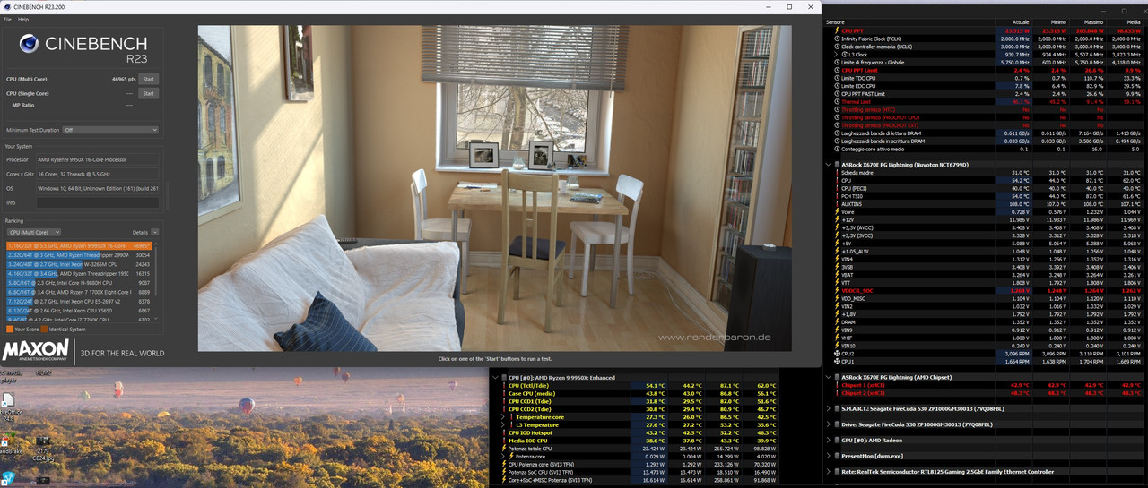Click the Processor name field
Image resolution: width=1148 pixels, height=488 pixels.
[x=97, y=159]
